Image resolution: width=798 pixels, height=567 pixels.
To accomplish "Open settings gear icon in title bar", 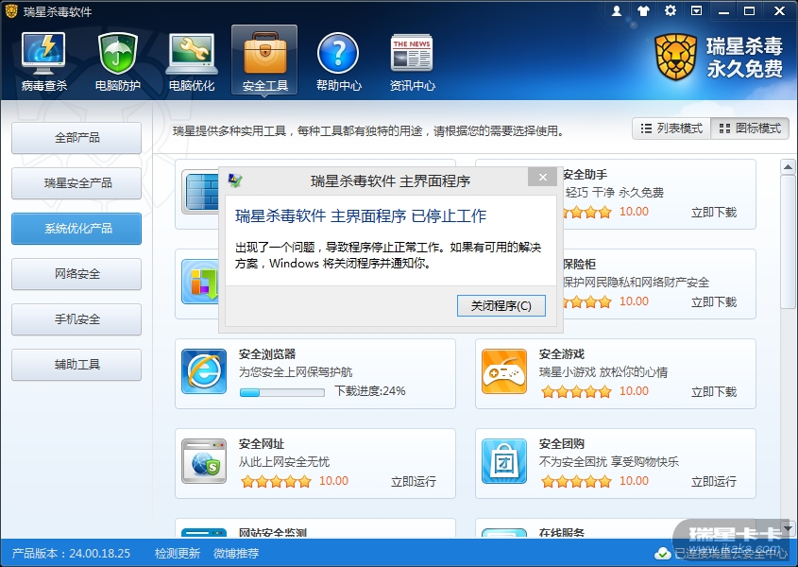I will coord(671,10).
